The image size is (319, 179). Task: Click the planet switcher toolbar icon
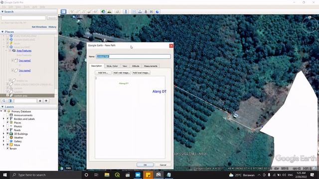click(x=118, y=11)
